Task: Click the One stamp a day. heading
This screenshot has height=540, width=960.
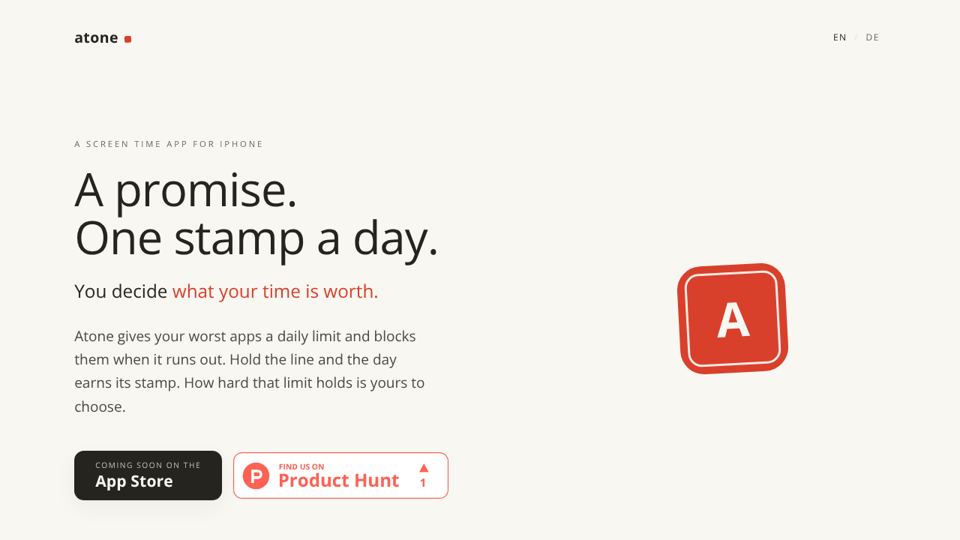Action: pyautogui.click(x=256, y=238)
